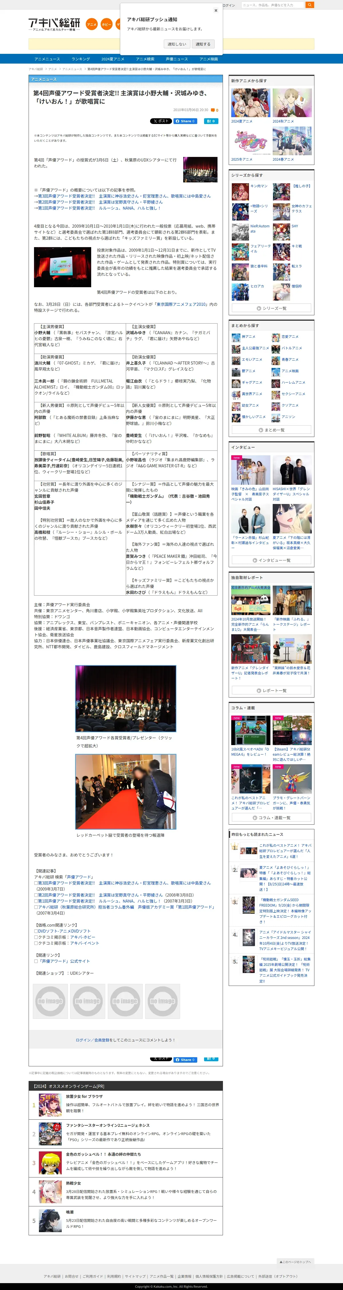The height and width of the screenshot is (1290, 343).
Task: Open 「声優アワード」公式サイト link
Action: 64,961
